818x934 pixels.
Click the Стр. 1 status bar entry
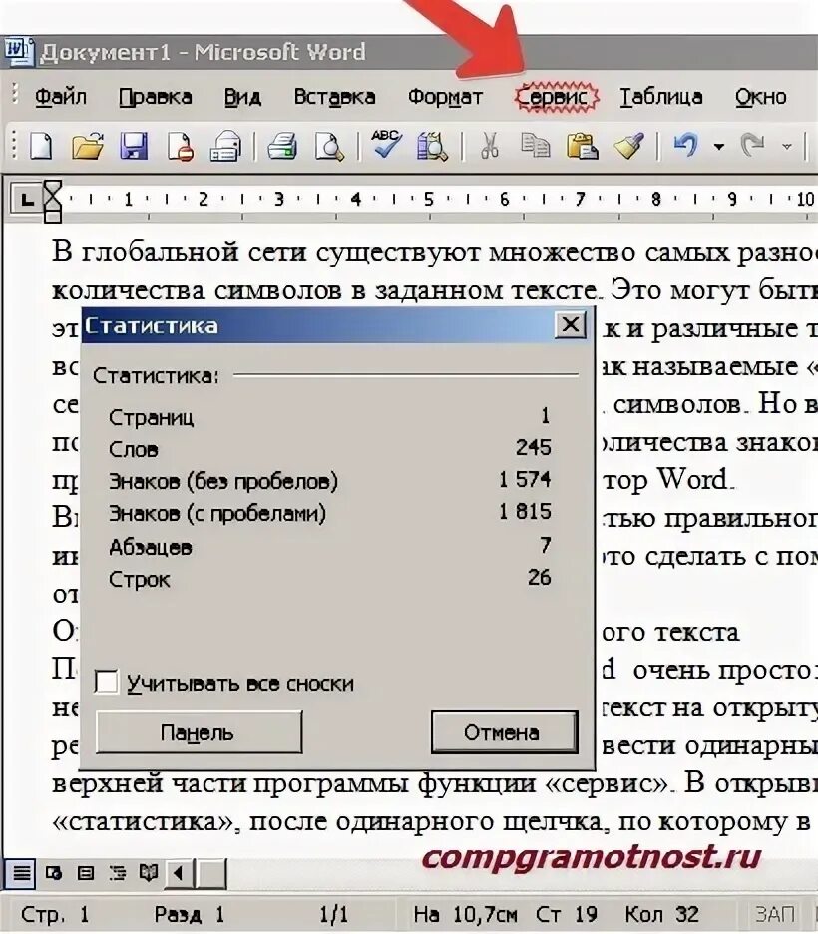click(x=55, y=914)
